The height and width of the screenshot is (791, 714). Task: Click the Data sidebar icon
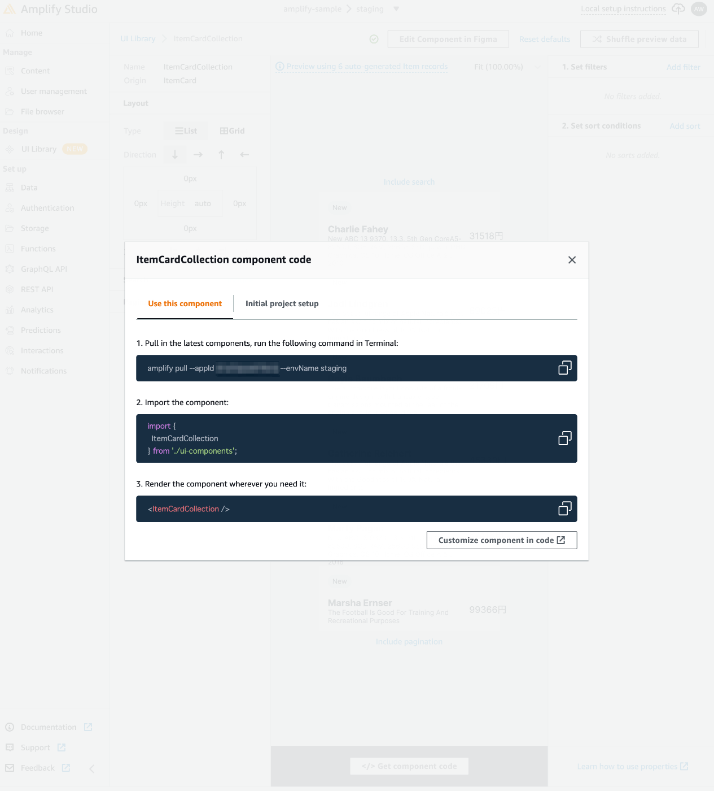(10, 188)
